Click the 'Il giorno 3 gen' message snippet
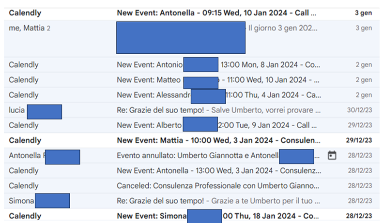Screen dimensions: 384x223 tap(283, 28)
